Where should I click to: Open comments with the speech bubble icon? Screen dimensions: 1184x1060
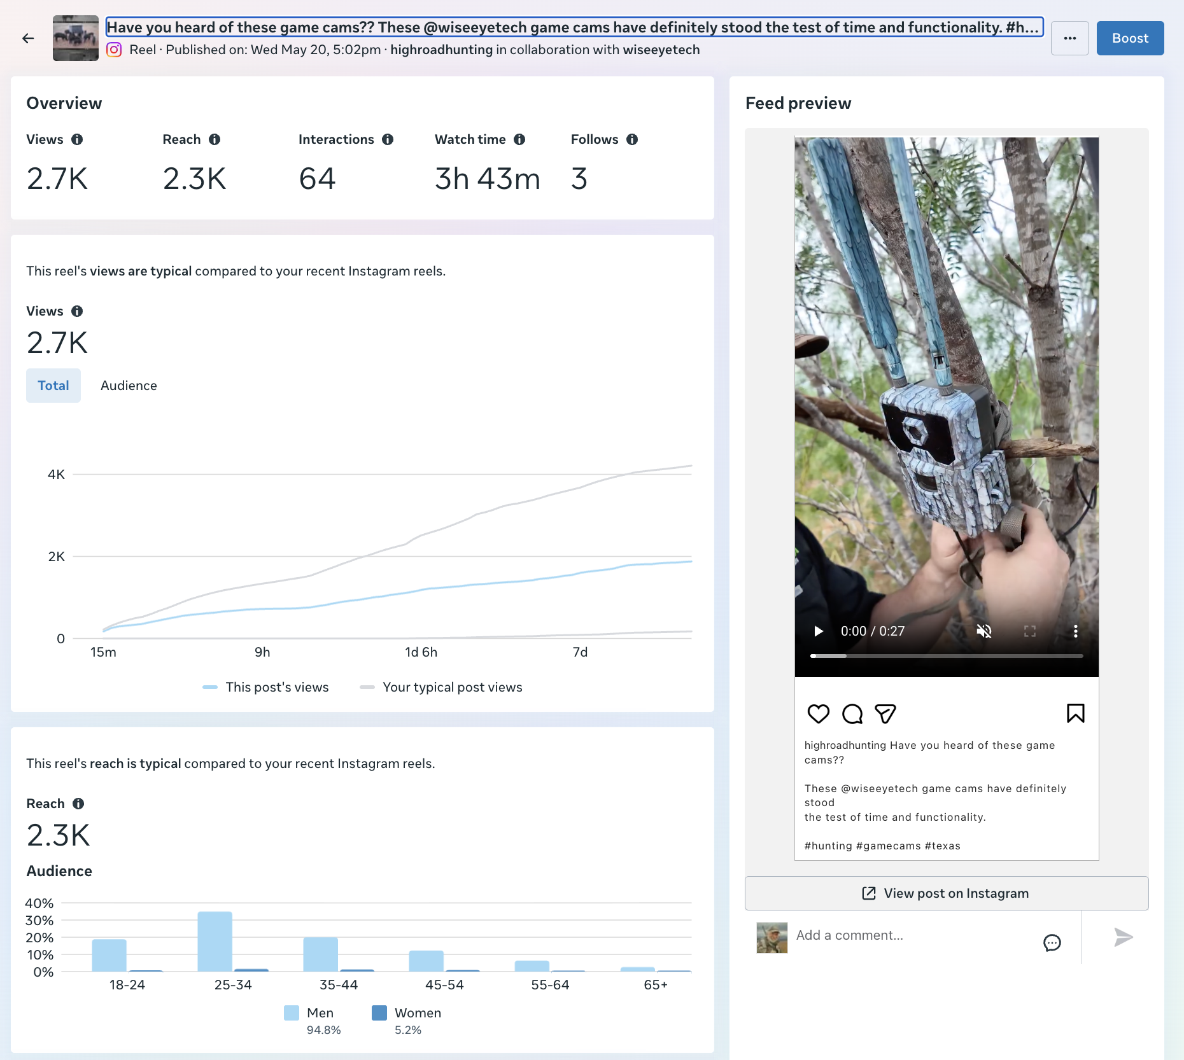(x=852, y=714)
